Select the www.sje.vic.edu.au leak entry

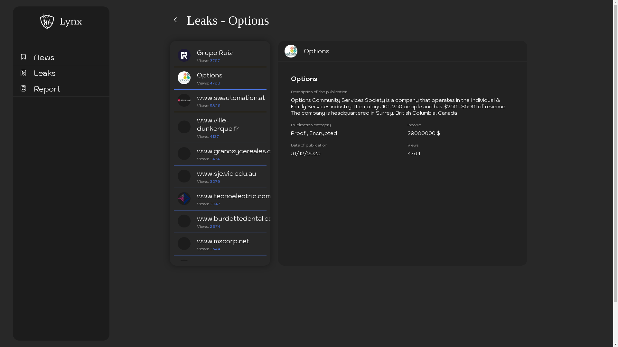pos(226,174)
